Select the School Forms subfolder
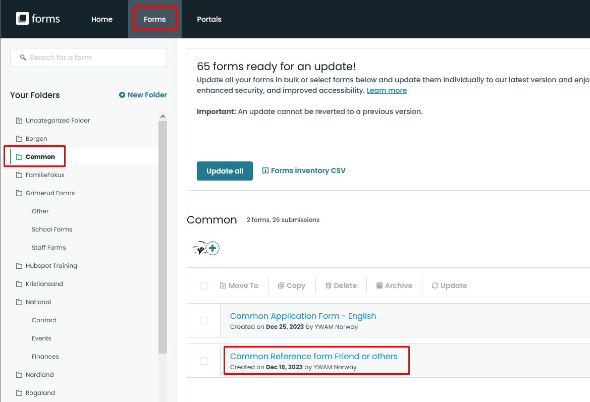Image resolution: width=590 pixels, height=402 pixels. [x=52, y=229]
